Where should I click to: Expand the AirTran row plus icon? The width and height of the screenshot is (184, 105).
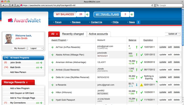tap(53, 47)
